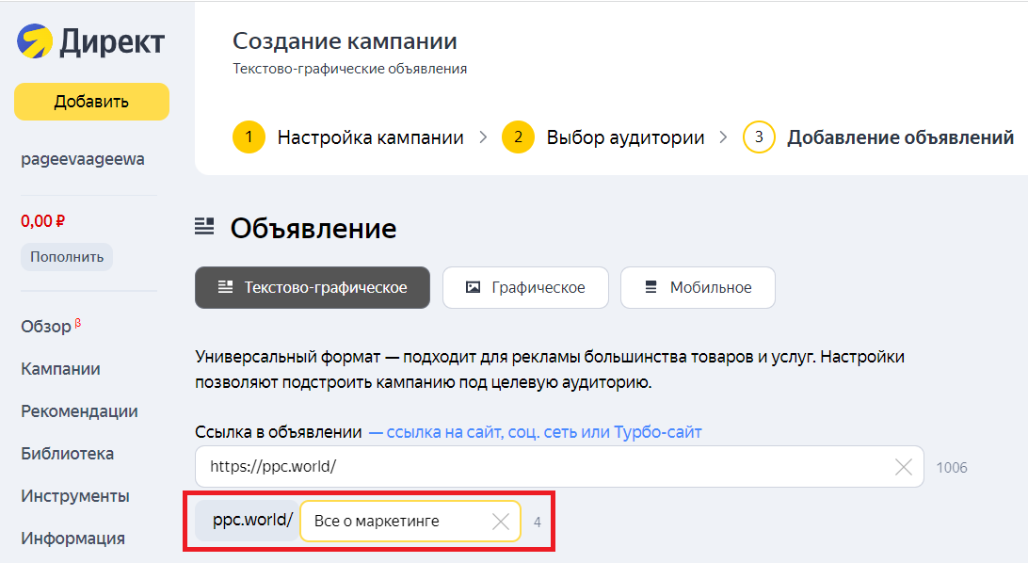Click the step 2 yellow circle
Screen dimensions: 1028x563
[518, 137]
